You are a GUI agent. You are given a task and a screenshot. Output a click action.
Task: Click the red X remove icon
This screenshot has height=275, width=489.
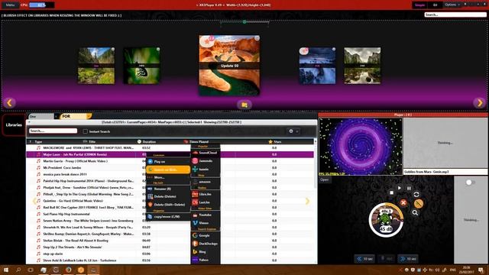(403, 203)
